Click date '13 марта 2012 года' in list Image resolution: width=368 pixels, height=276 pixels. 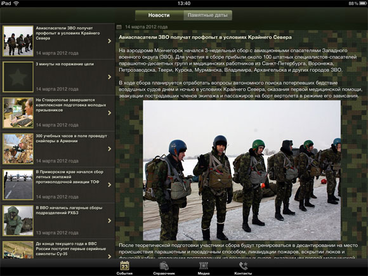(x=57, y=233)
